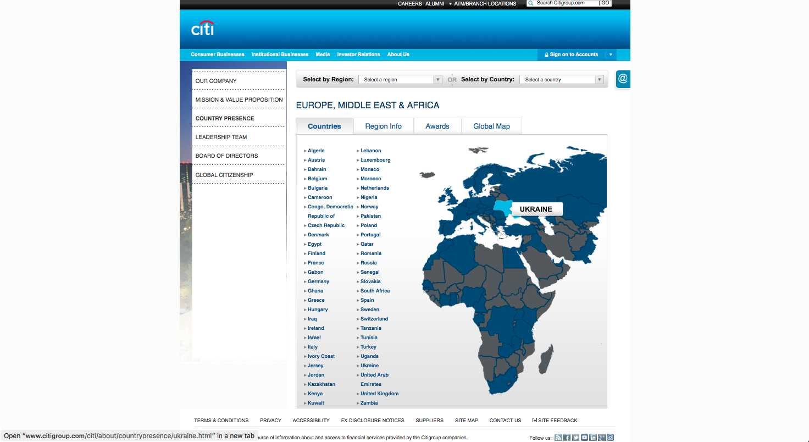
Task: Open the Kazakhstan country link
Action: tap(322, 384)
